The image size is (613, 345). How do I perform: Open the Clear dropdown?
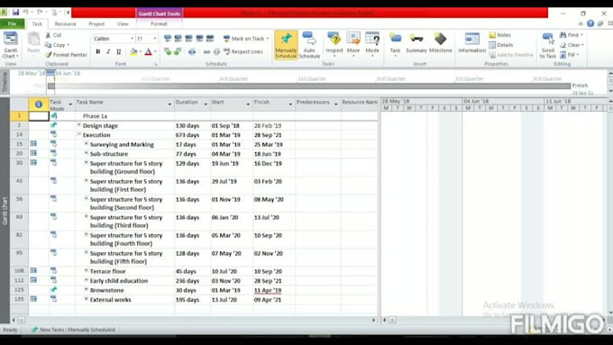[572, 45]
